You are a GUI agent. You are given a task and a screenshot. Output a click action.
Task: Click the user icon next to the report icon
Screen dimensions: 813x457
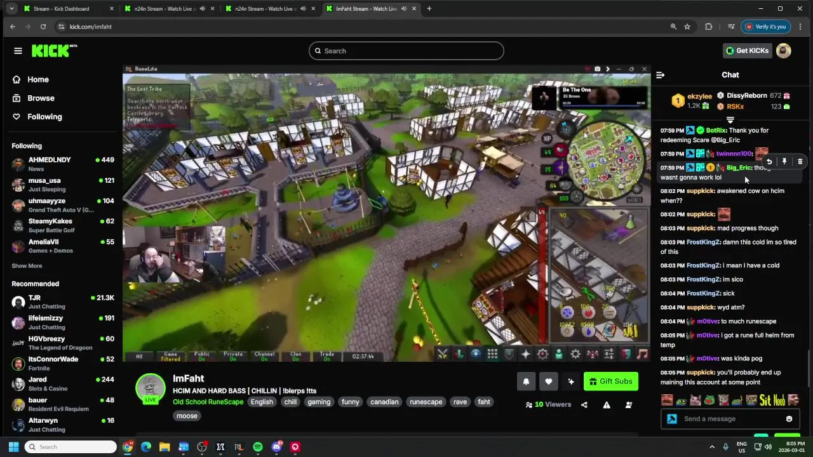pos(629,405)
